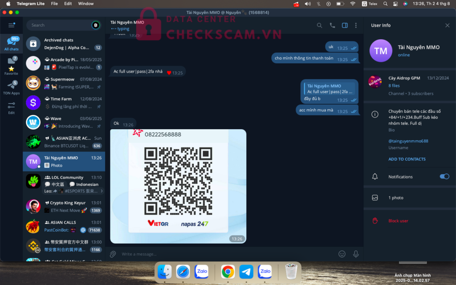Image resolution: width=456 pixels, height=285 pixels.
Task: Open the 8 files link
Action: [394, 85]
